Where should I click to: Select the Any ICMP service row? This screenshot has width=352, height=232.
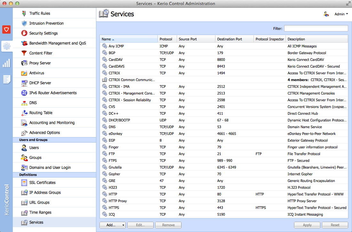224,46
